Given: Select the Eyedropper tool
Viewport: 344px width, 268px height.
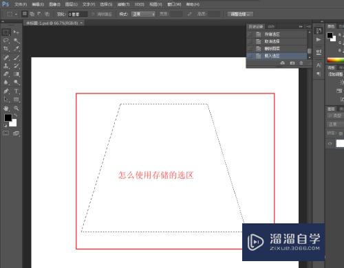Looking at the screenshot, I should click(16, 49).
